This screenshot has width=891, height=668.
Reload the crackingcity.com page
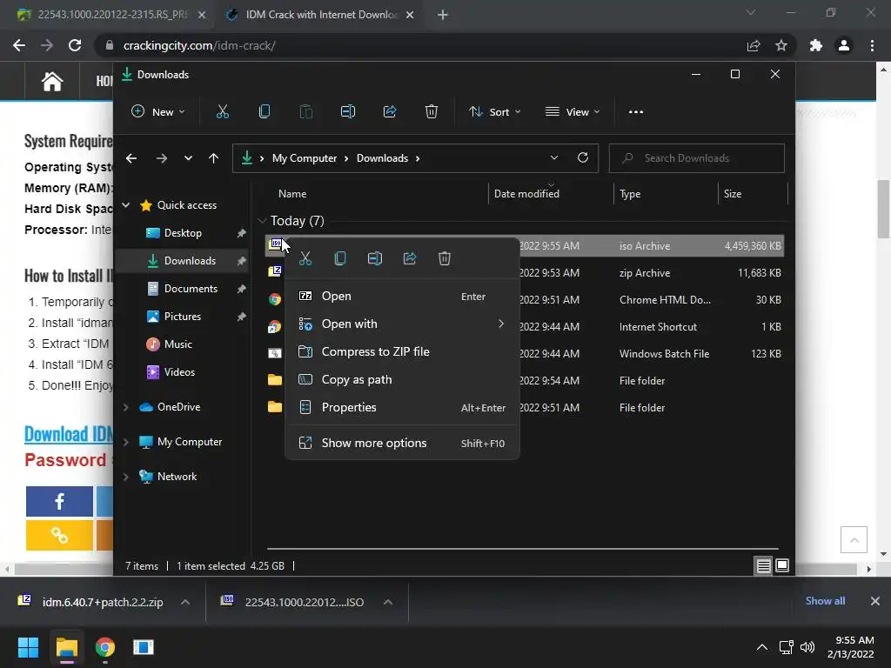click(75, 45)
